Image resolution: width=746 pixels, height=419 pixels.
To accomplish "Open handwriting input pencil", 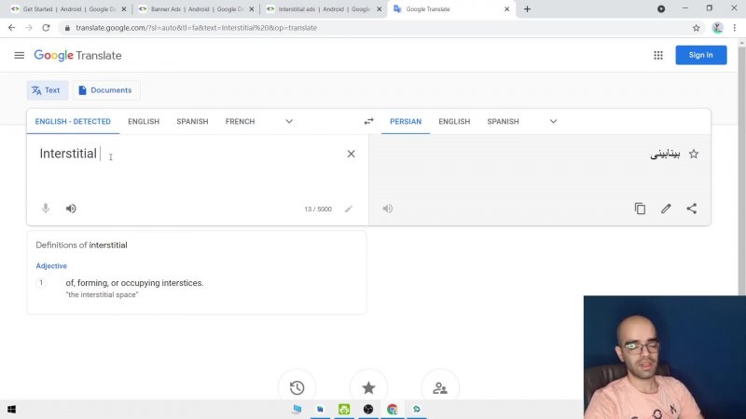I will pos(349,209).
